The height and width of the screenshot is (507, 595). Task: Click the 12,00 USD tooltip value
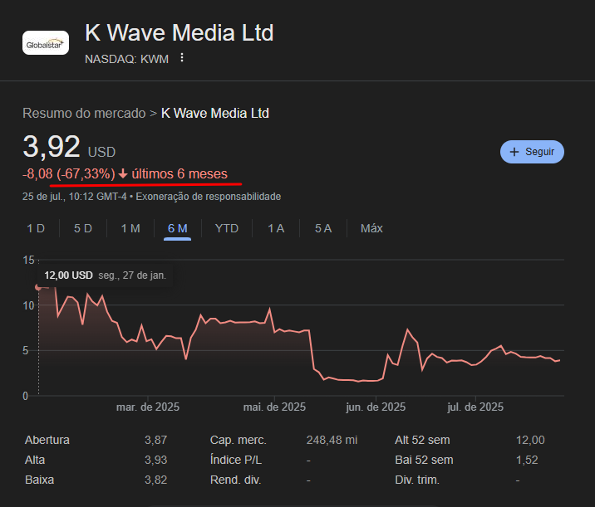tap(68, 275)
